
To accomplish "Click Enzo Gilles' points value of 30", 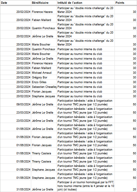I will coord(126,82).
